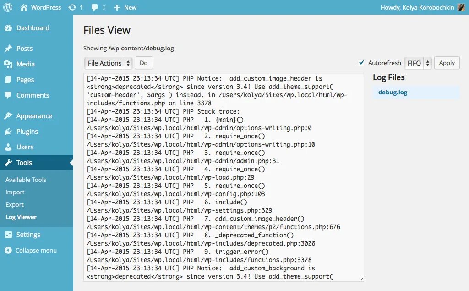
Task: Click the Tools wrench icon
Action: [x=8, y=163]
